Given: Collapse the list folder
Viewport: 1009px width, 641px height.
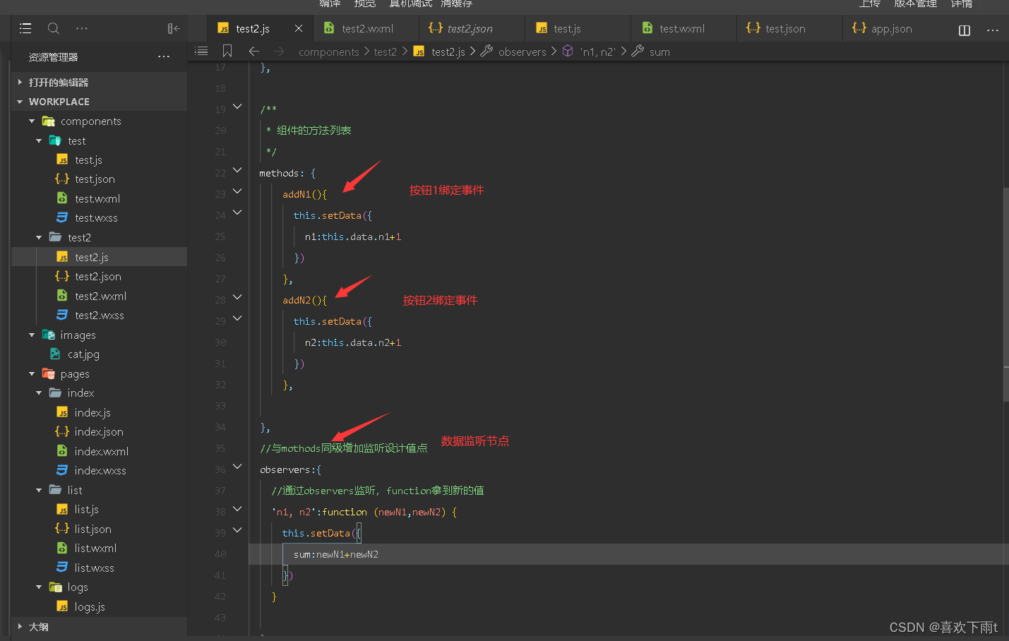Looking at the screenshot, I should click(39, 490).
